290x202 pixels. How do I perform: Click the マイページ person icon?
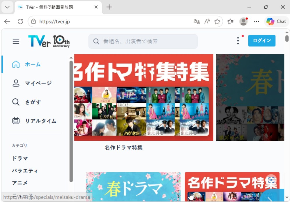pyautogui.click(x=16, y=83)
